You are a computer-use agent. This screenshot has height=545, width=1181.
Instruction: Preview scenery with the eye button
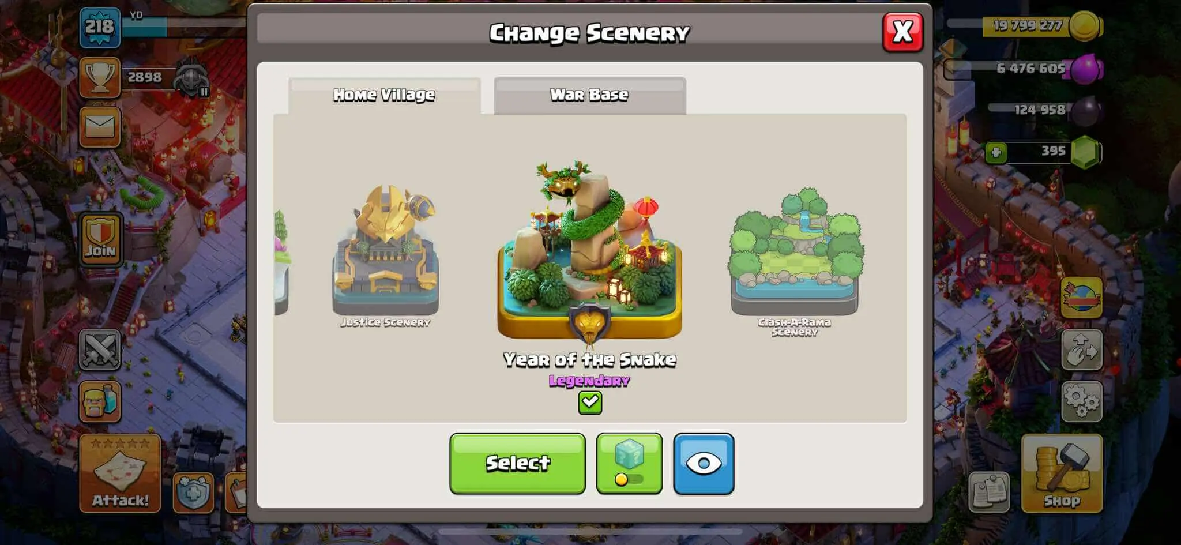pyautogui.click(x=704, y=464)
